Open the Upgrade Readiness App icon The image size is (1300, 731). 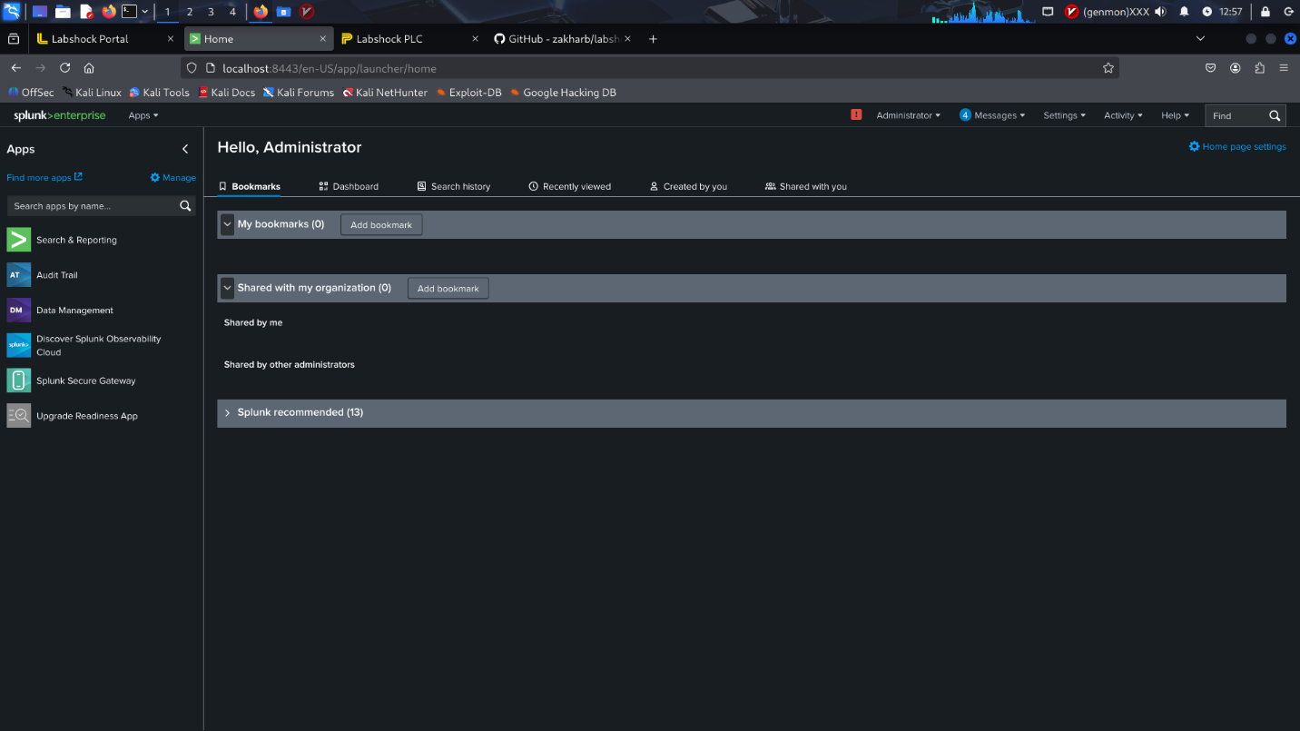[x=18, y=416]
